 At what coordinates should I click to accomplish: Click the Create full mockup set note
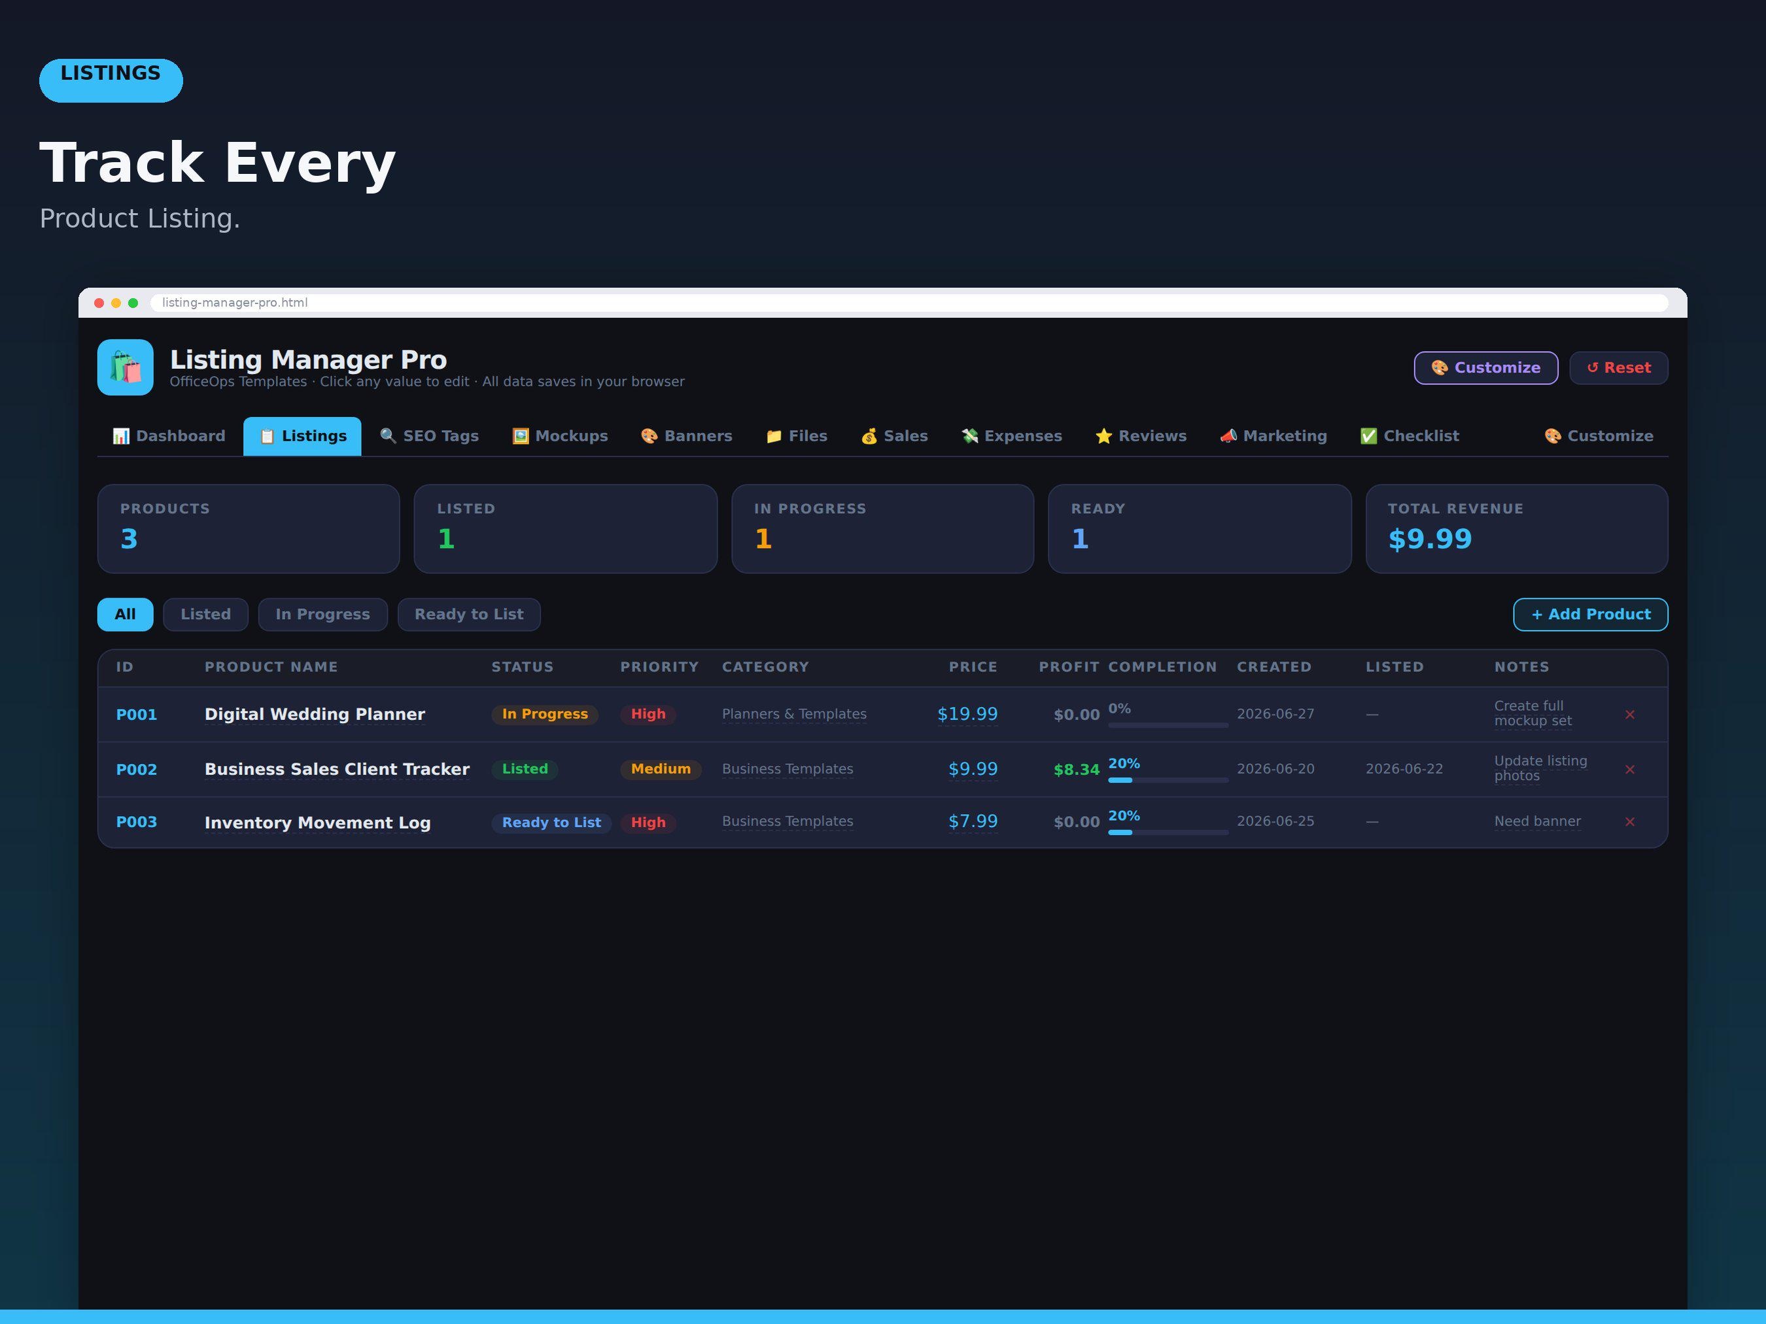[x=1533, y=713]
